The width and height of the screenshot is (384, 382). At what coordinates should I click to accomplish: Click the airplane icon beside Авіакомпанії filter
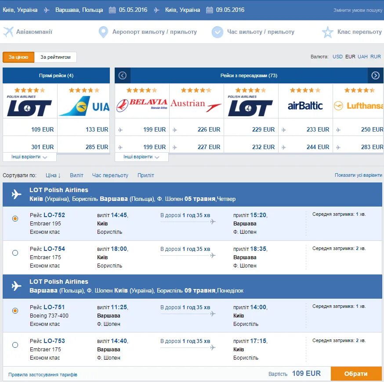click(x=8, y=32)
